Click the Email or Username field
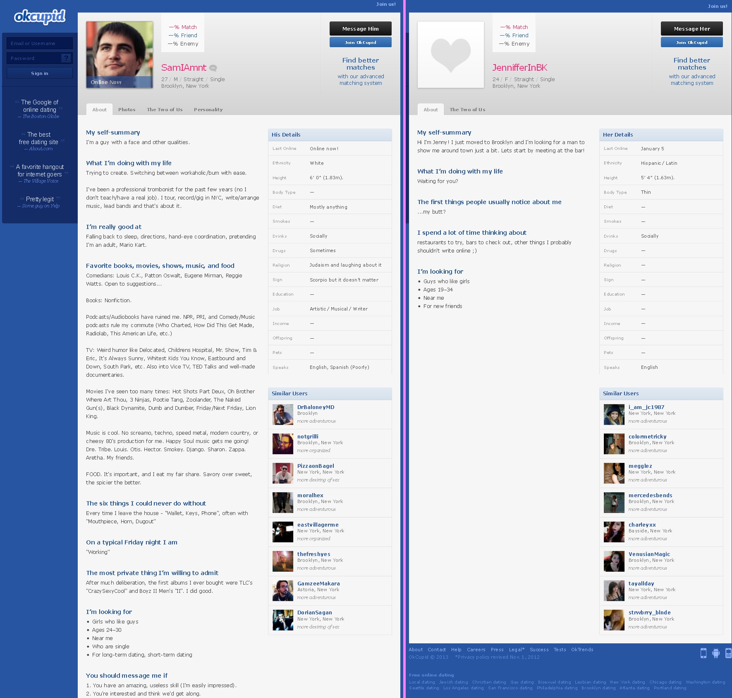Image resolution: width=732 pixels, height=698 pixels. pyautogui.click(x=40, y=43)
